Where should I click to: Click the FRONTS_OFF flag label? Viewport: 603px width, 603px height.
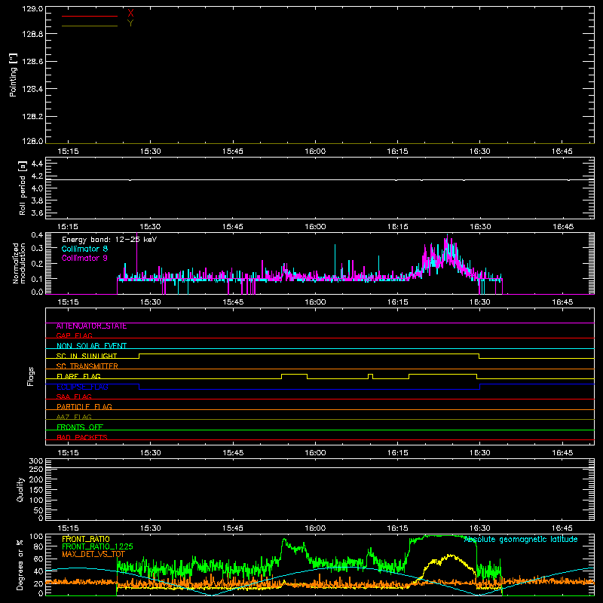click(x=80, y=427)
